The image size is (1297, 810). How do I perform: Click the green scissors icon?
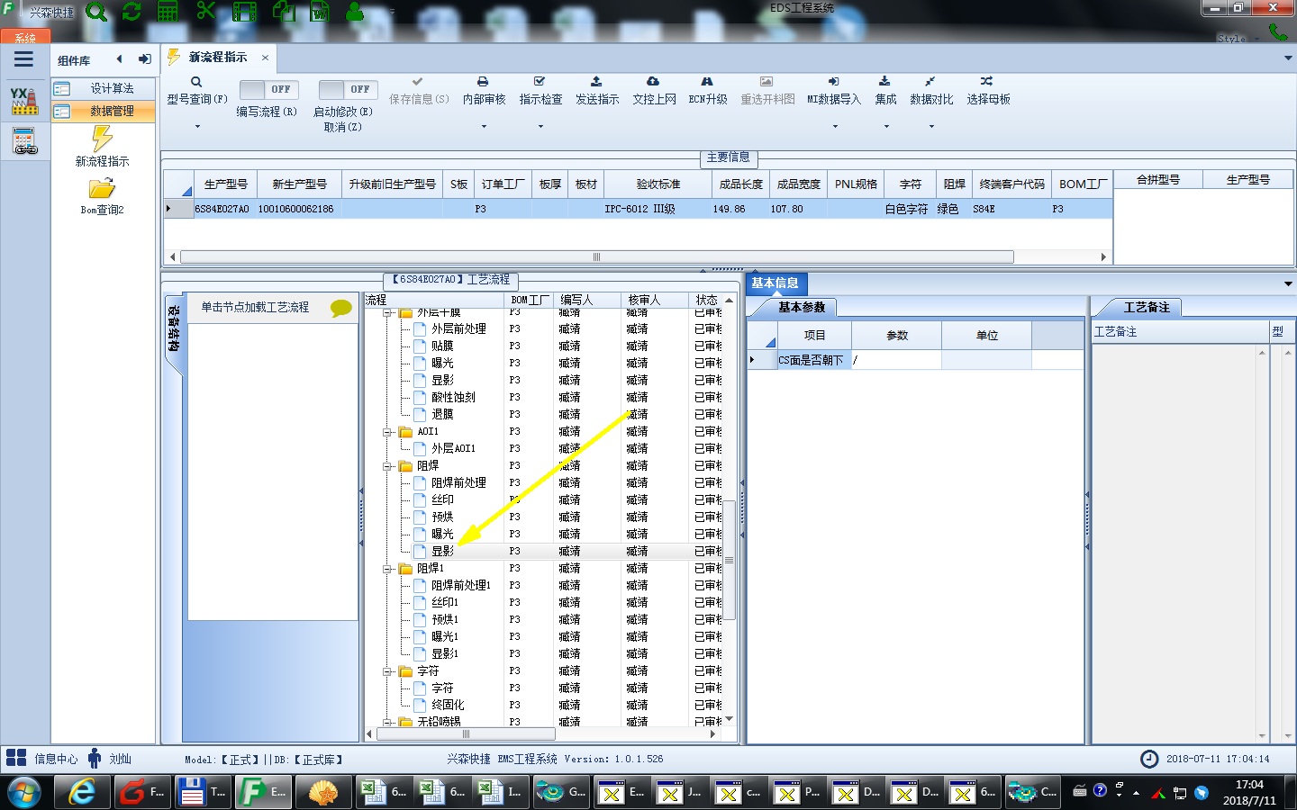206,12
